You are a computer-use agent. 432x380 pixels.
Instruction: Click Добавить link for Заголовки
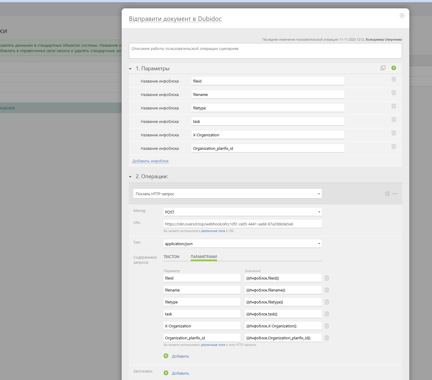click(180, 373)
